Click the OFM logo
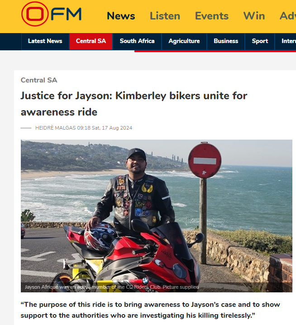 click(x=51, y=14)
